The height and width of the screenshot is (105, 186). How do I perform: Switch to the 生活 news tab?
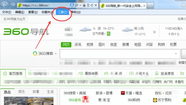tap(50, 92)
